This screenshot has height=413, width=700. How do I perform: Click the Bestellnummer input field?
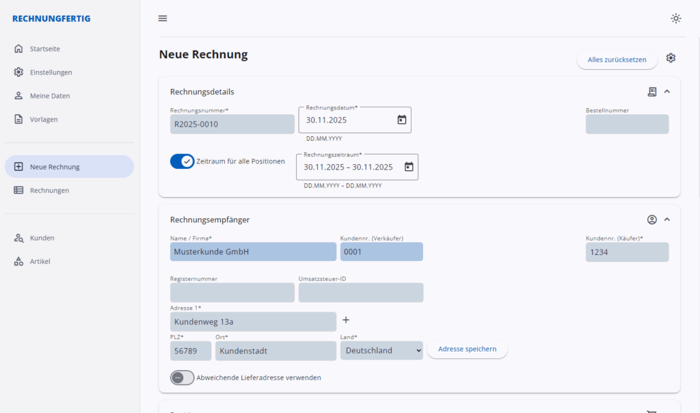(627, 124)
